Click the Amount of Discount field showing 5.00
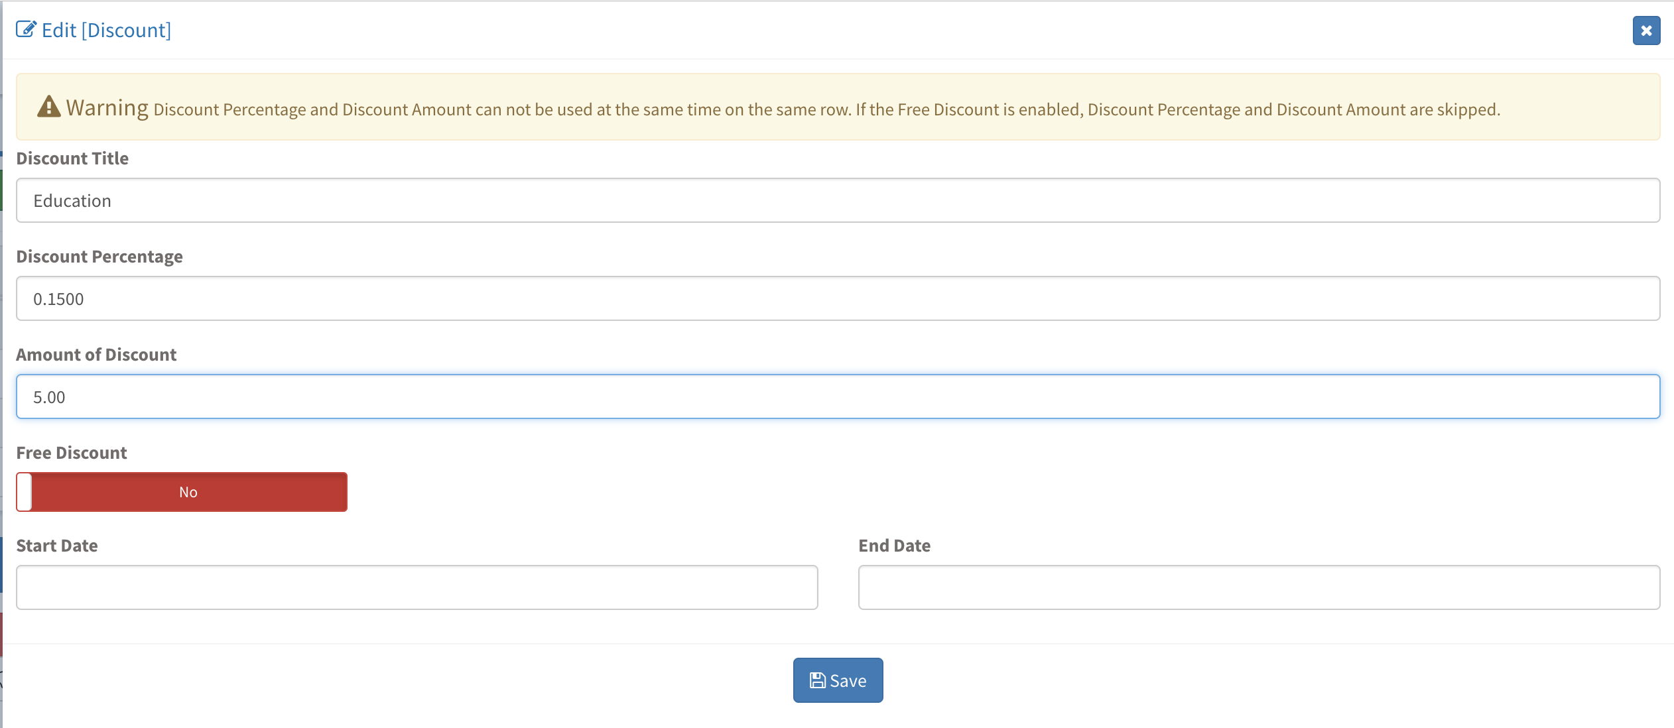The image size is (1674, 728). coord(838,396)
